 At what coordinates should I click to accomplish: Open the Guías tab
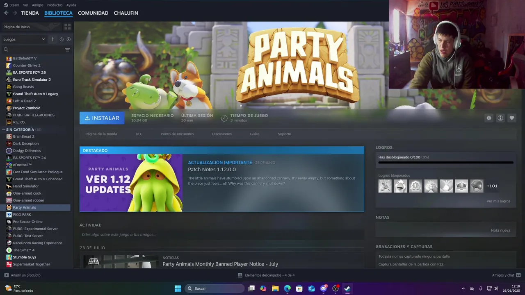click(255, 134)
